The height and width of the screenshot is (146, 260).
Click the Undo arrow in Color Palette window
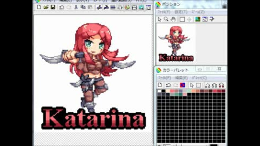click(168, 85)
